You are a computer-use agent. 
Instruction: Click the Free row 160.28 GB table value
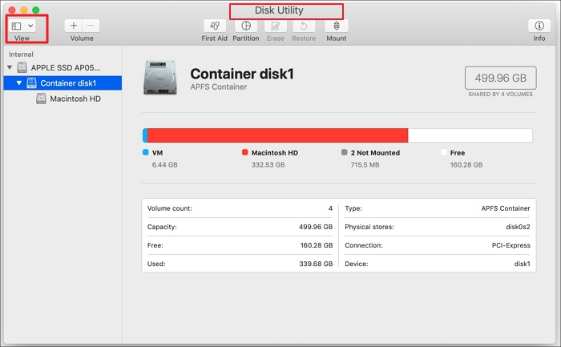click(317, 245)
